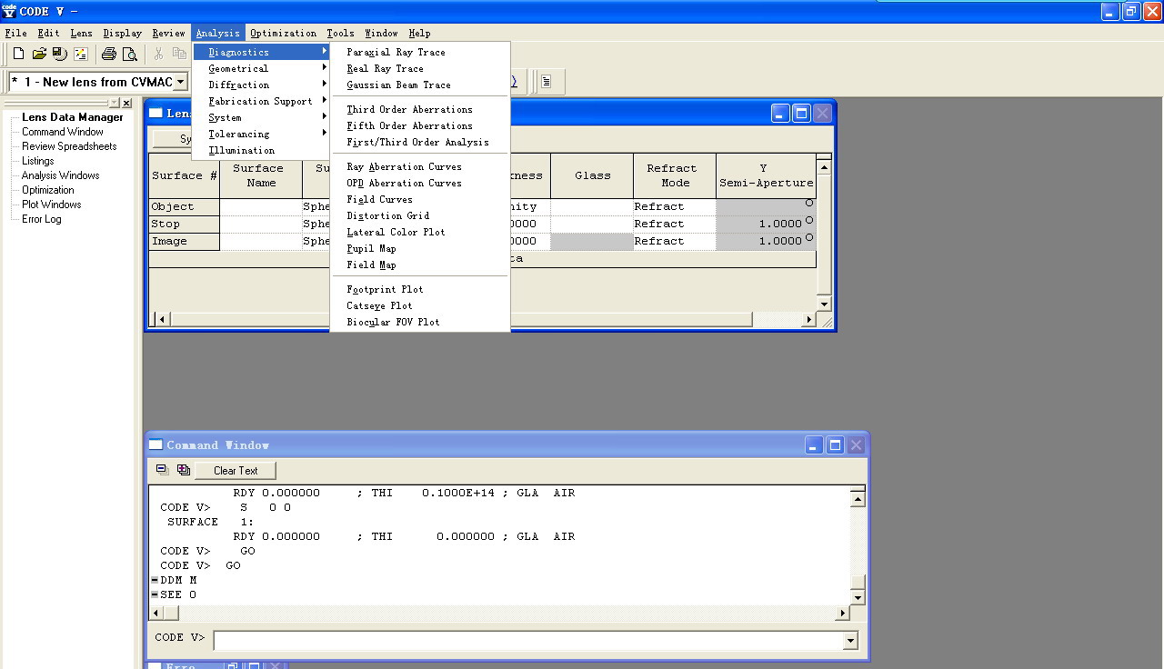Open the Tools menu
Image resolution: width=1164 pixels, height=669 pixels.
(340, 33)
